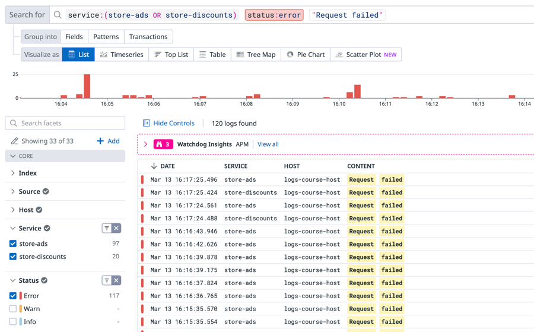Expand the Watchdog Insights row chevron
534x332 pixels.
pos(145,144)
